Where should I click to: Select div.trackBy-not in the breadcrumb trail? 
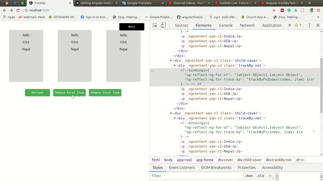tap(279, 160)
